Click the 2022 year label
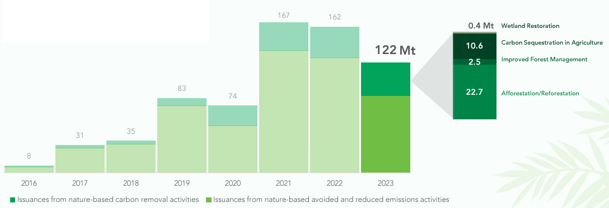Image resolution: width=609 pixels, height=208 pixels. coord(334,183)
